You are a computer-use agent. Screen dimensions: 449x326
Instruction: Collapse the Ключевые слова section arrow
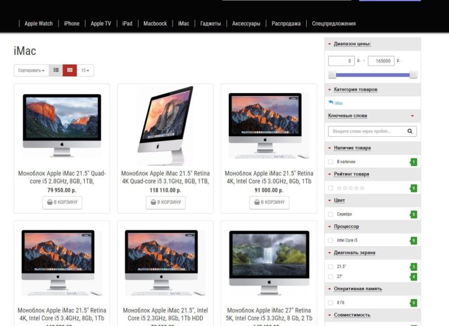click(412, 116)
